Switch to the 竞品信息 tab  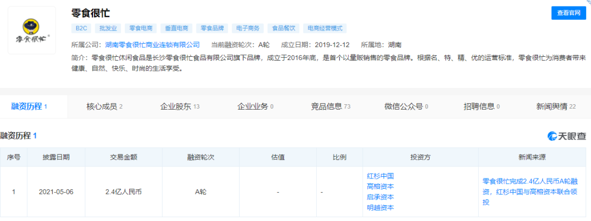tap(330, 106)
